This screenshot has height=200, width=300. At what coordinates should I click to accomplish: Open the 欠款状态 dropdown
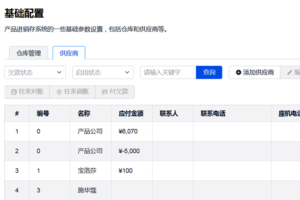(35, 72)
